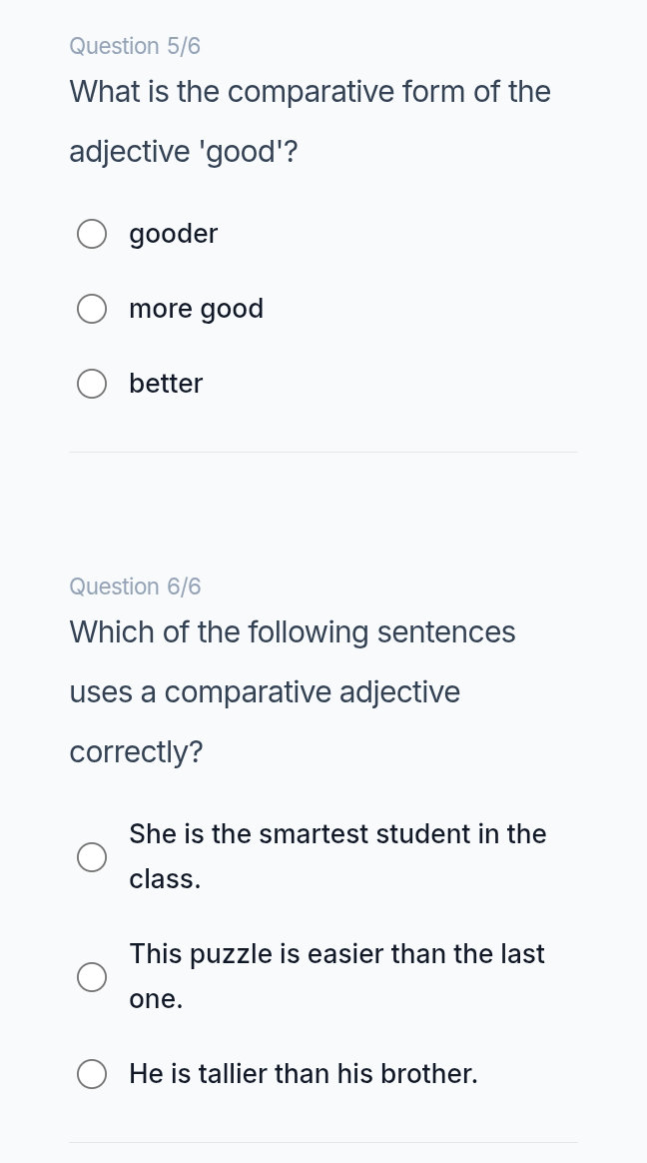Select the radio button for 'more good'
The height and width of the screenshot is (1163, 647).
click(x=92, y=309)
